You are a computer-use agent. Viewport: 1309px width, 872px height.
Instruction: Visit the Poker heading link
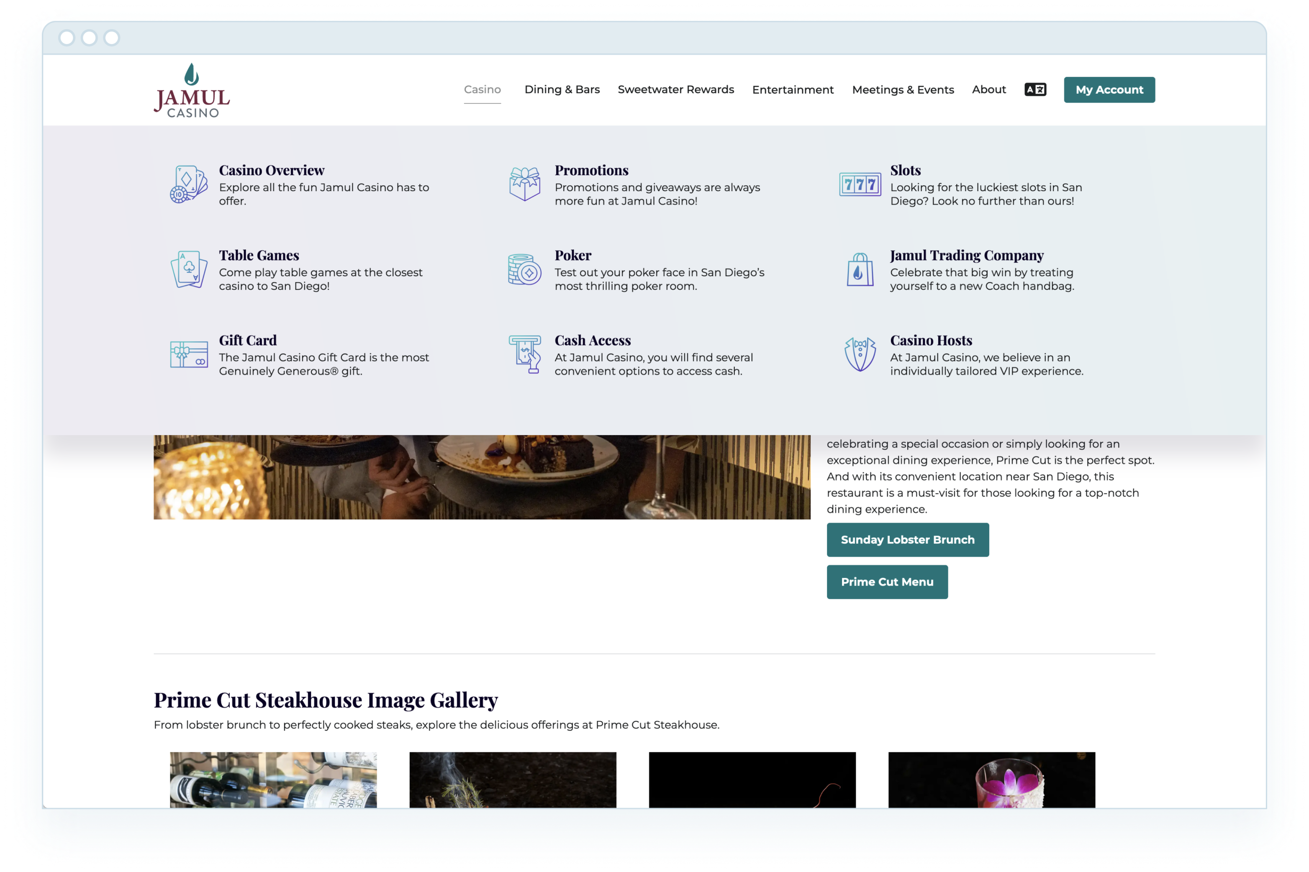click(x=573, y=255)
